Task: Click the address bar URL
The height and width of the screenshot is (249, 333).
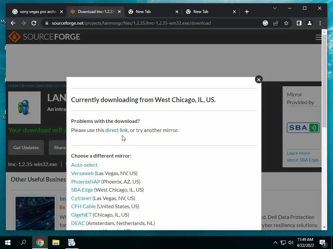Action: click(131, 23)
